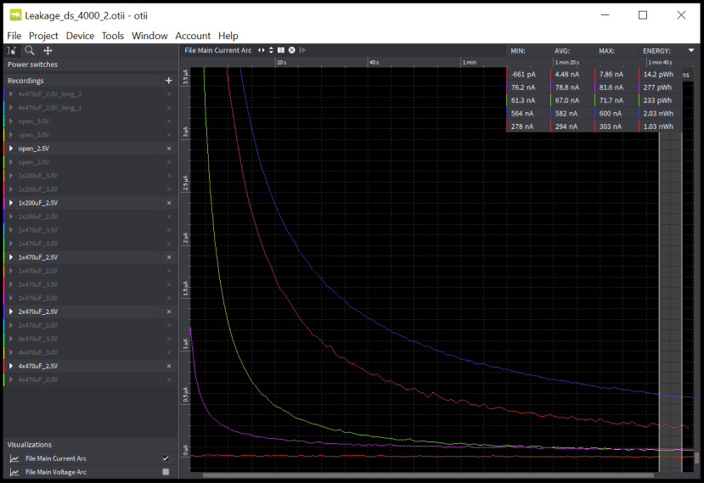Screen dimensions: 704x483
Task: Open the statistics dropdown arrow beside ENERGY
Action: 691,50
